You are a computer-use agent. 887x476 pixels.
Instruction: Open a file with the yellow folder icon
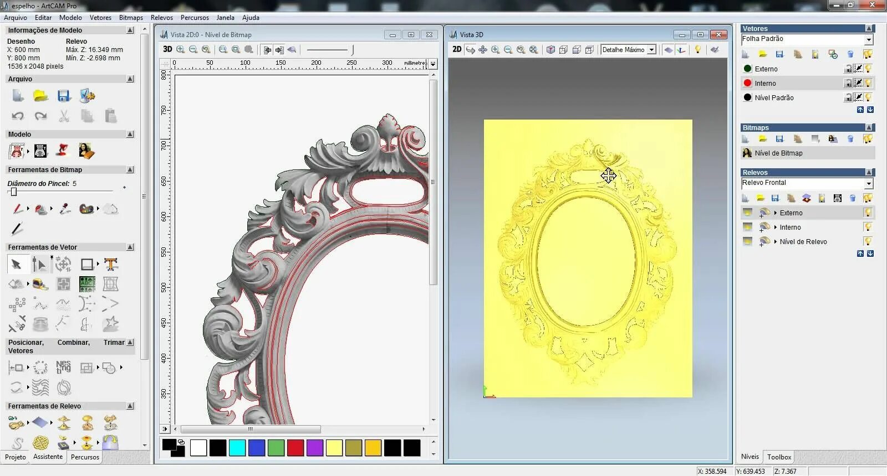tap(40, 96)
